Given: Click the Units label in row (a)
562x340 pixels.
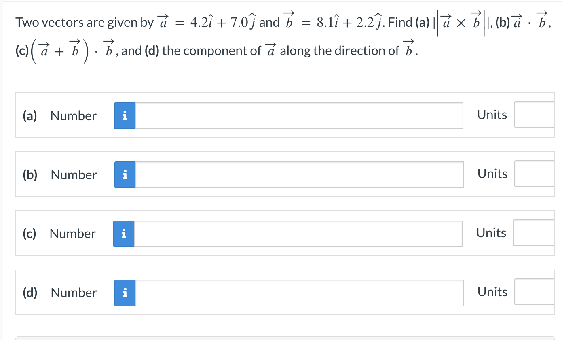Looking at the screenshot, I should (492, 115).
